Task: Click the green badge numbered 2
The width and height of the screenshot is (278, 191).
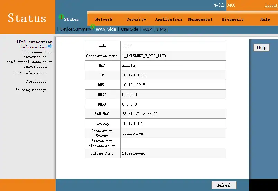Action: tap(92, 27)
